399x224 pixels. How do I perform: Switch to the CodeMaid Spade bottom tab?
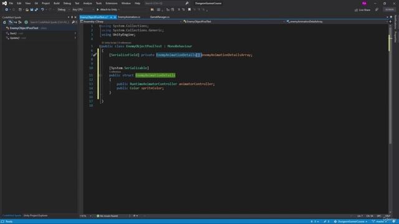(x=12, y=216)
